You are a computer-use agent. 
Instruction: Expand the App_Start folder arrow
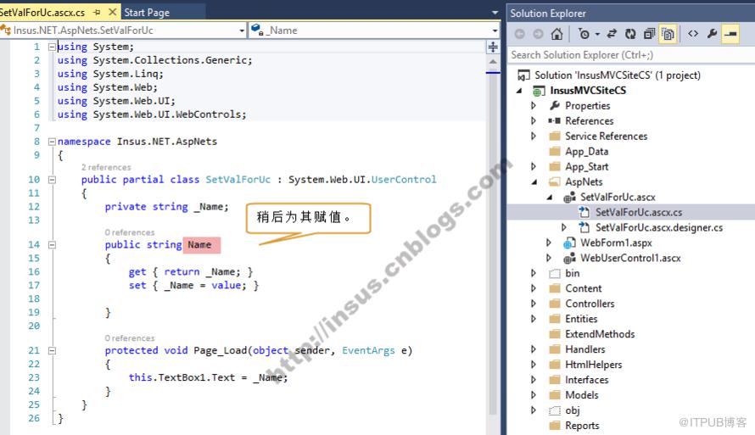pos(533,166)
